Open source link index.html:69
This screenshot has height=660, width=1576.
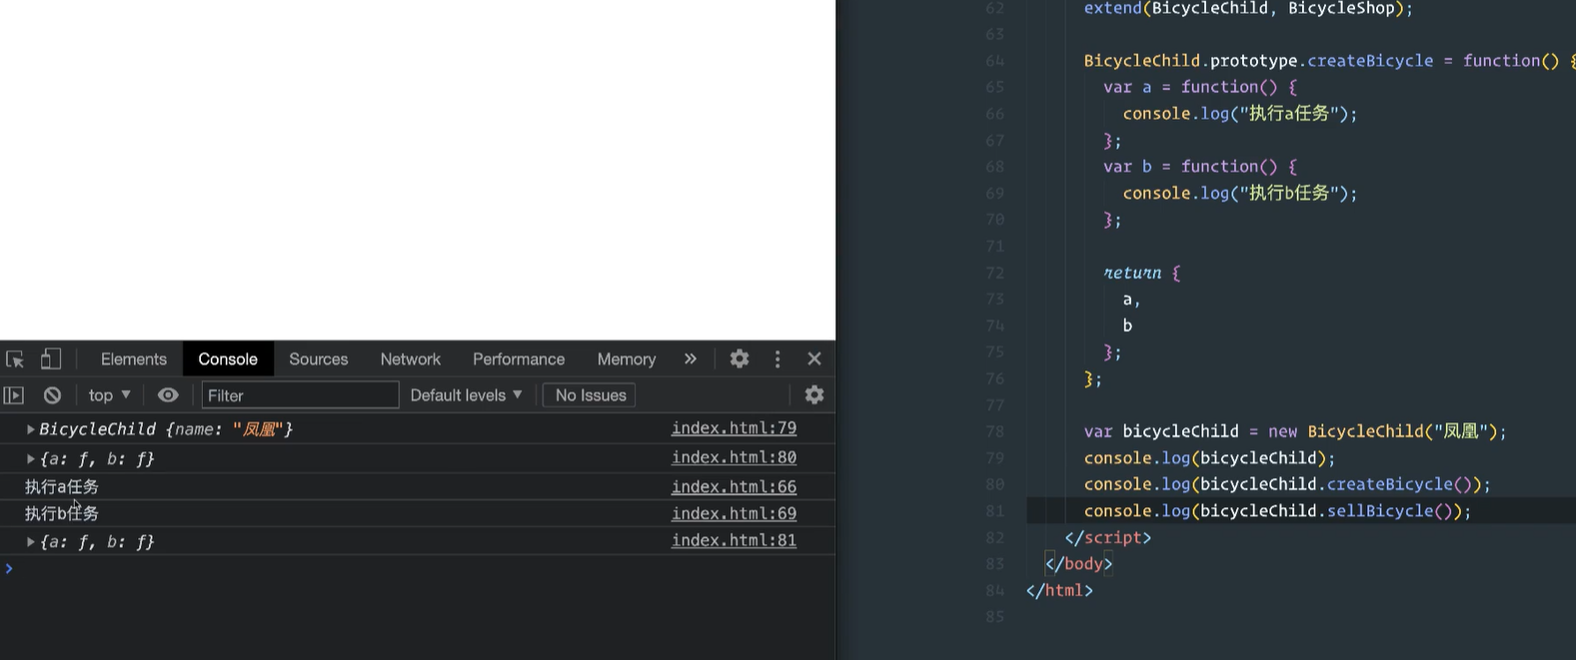[734, 513]
